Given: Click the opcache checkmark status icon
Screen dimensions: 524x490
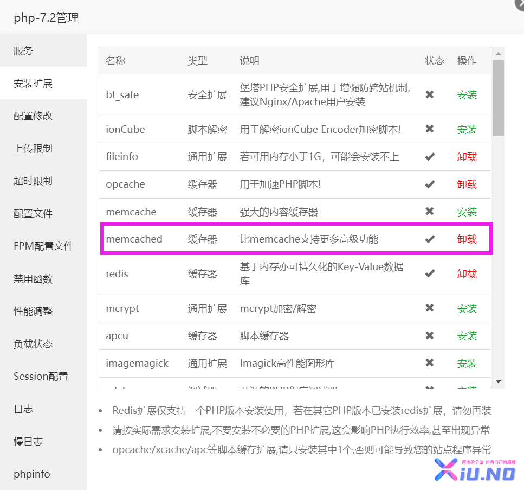Looking at the screenshot, I should pos(430,184).
